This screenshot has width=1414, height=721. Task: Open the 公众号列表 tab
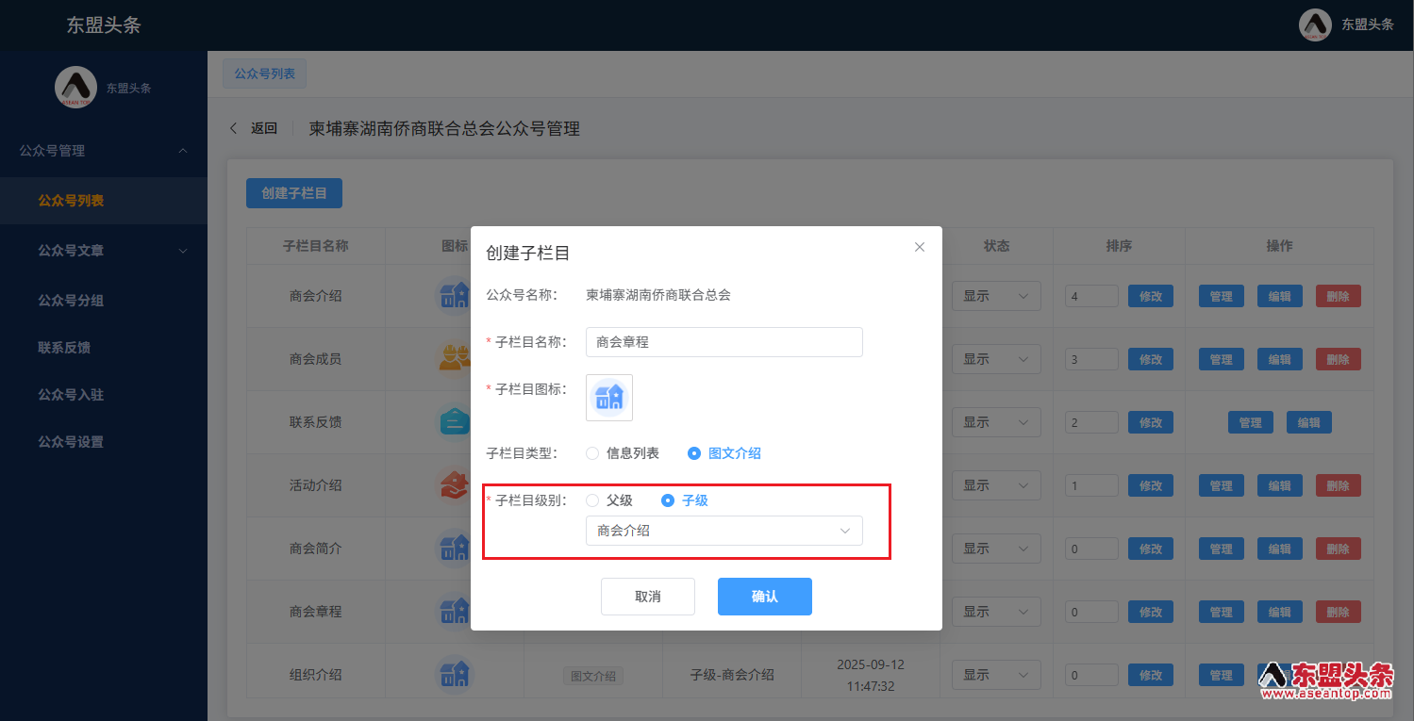[x=264, y=74]
